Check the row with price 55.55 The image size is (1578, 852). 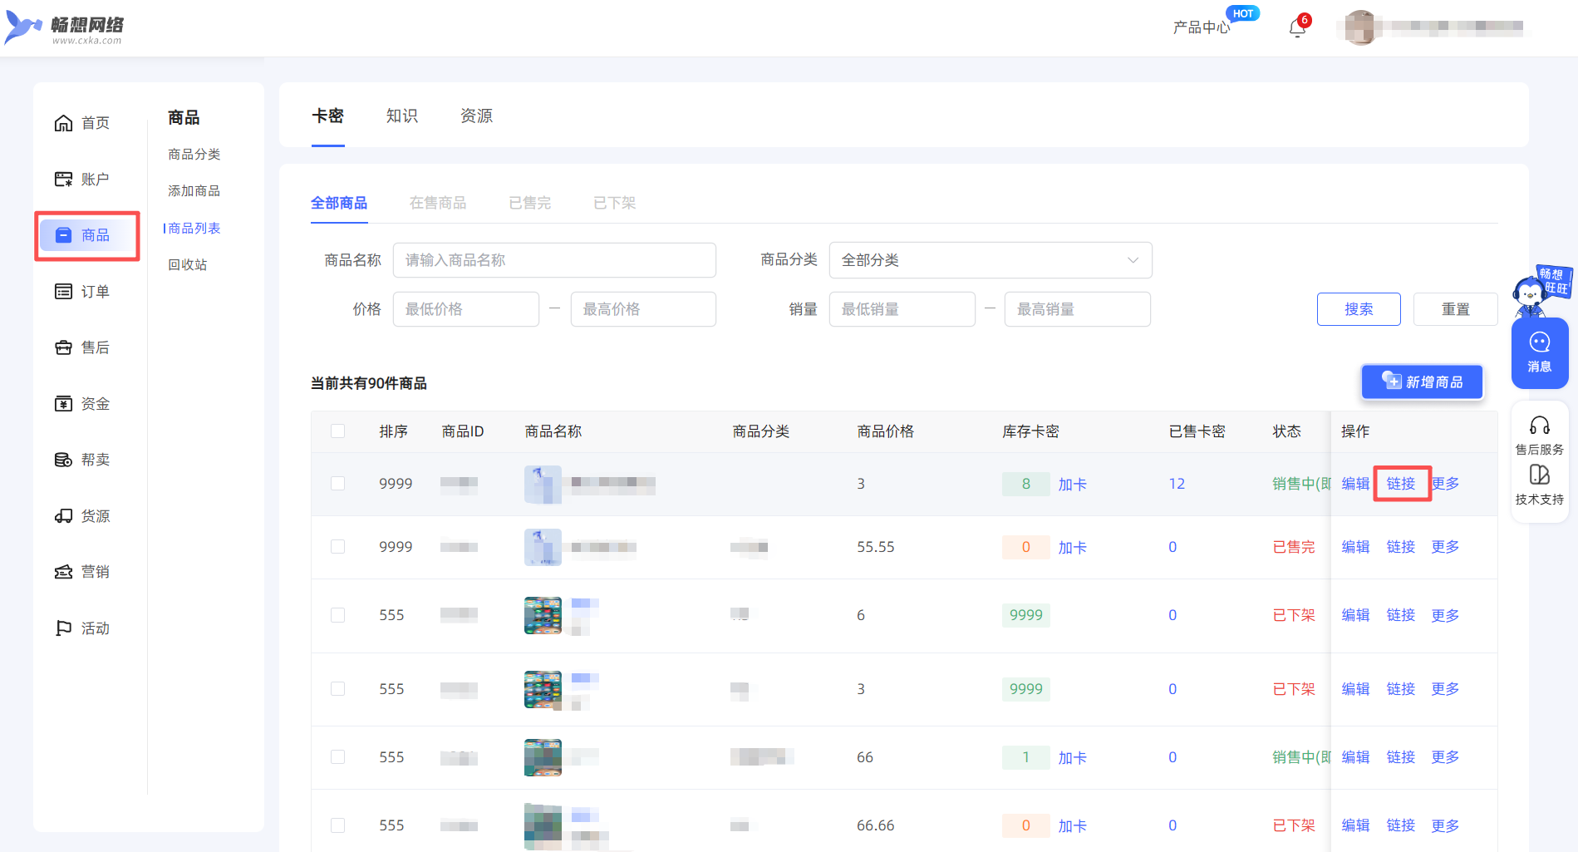click(337, 547)
